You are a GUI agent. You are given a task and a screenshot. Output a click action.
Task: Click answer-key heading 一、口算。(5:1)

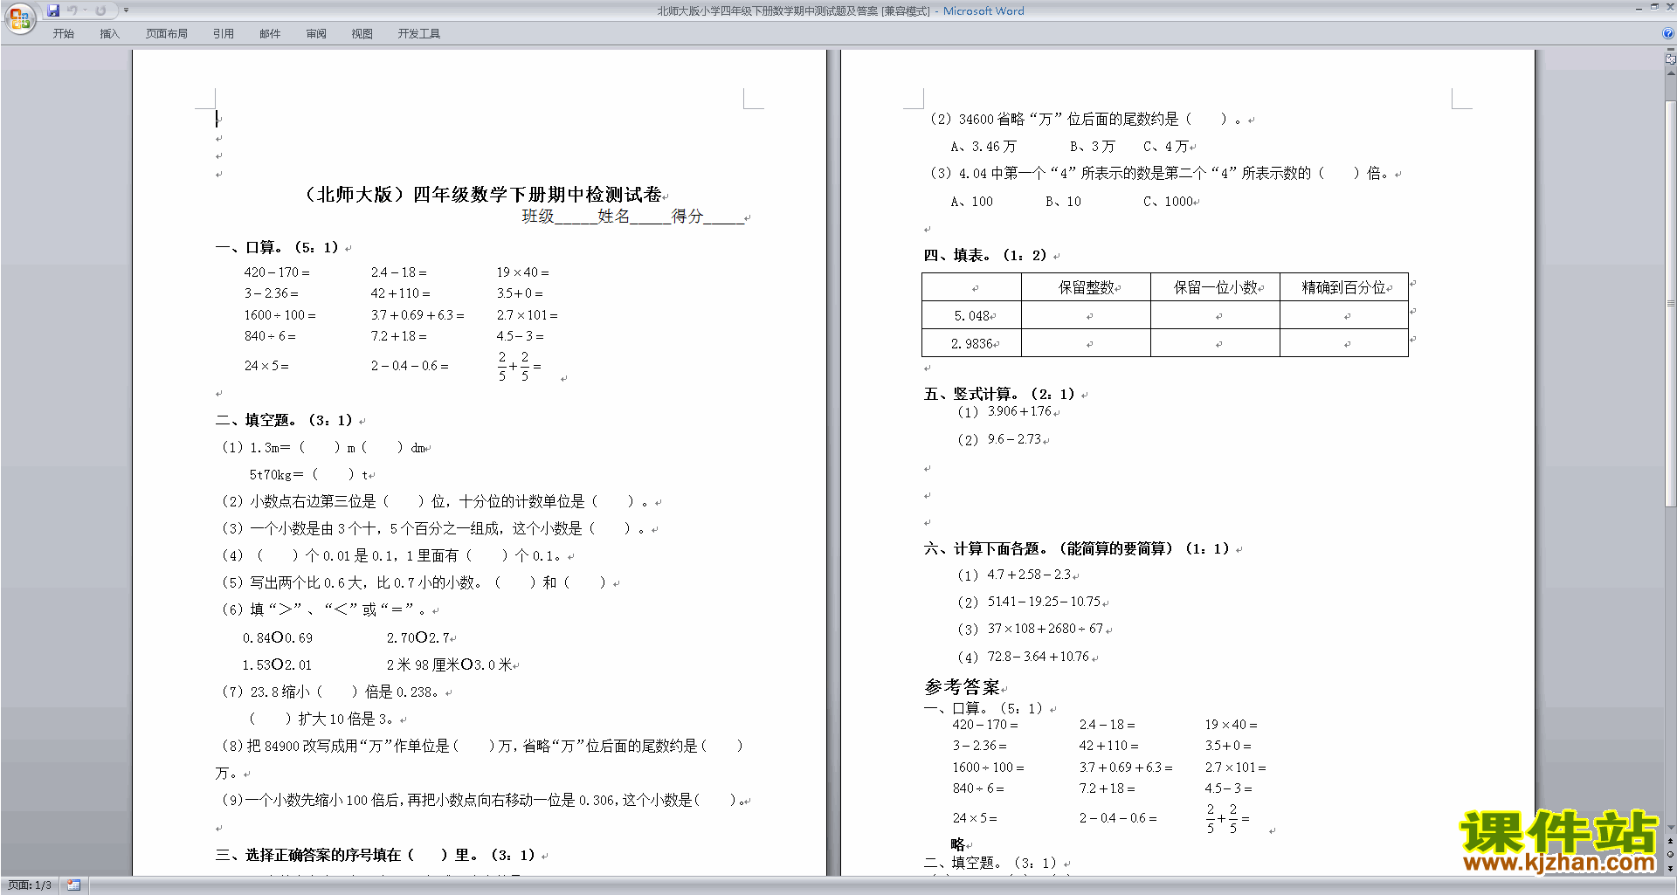pos(984,708)
